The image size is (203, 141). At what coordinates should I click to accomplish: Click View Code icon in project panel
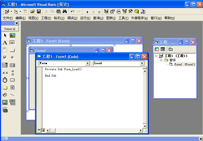coord(157,49)
